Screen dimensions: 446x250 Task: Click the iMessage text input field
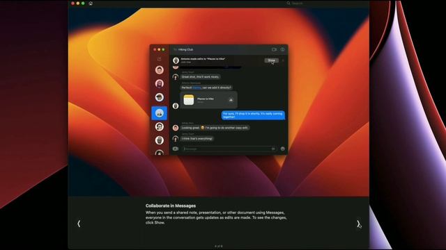229,149
